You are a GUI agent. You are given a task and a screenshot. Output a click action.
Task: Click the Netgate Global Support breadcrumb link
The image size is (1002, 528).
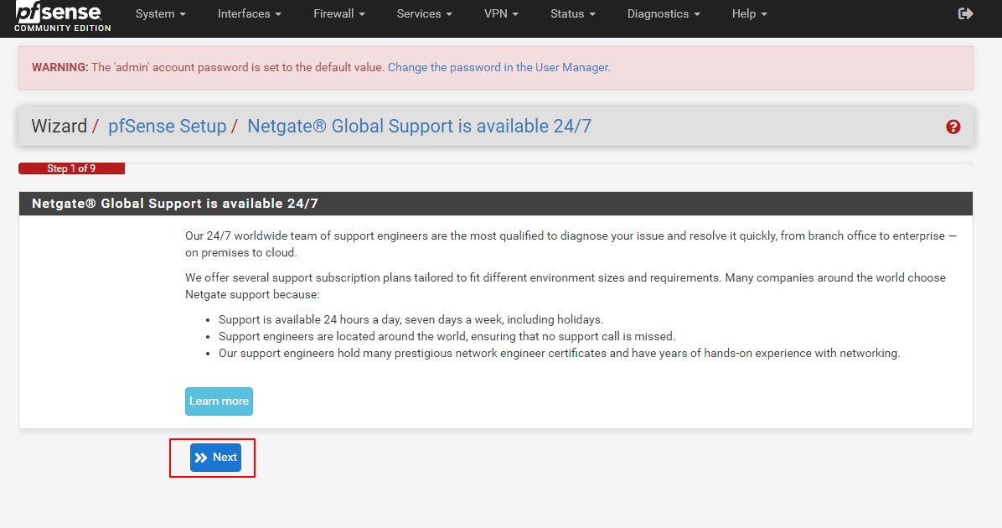pos(419,126)
